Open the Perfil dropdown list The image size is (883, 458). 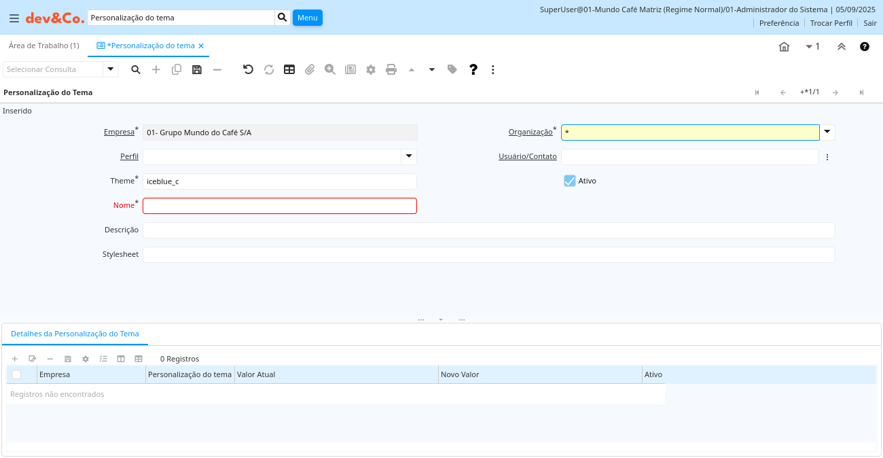409,156
